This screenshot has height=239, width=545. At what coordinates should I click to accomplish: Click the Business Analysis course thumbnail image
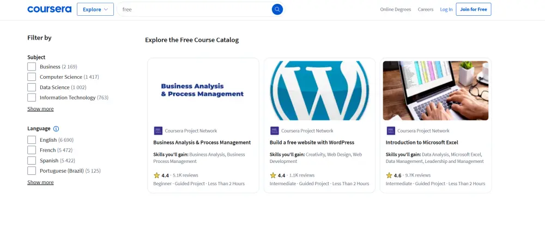[203, 90]
